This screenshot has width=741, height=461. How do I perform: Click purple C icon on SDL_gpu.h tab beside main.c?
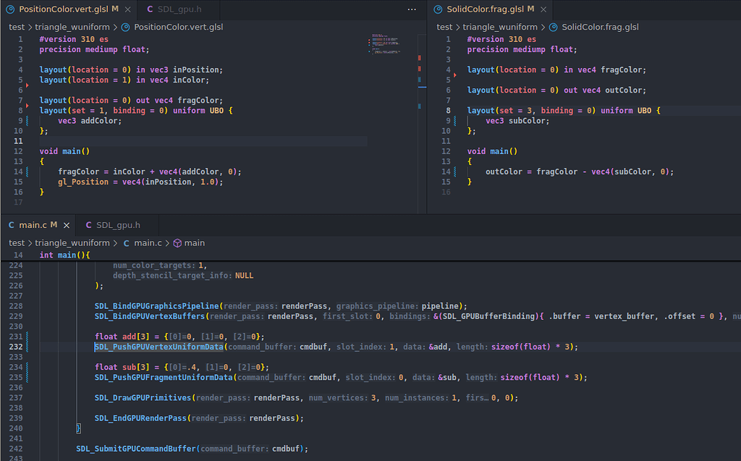(x=89, y=225)
